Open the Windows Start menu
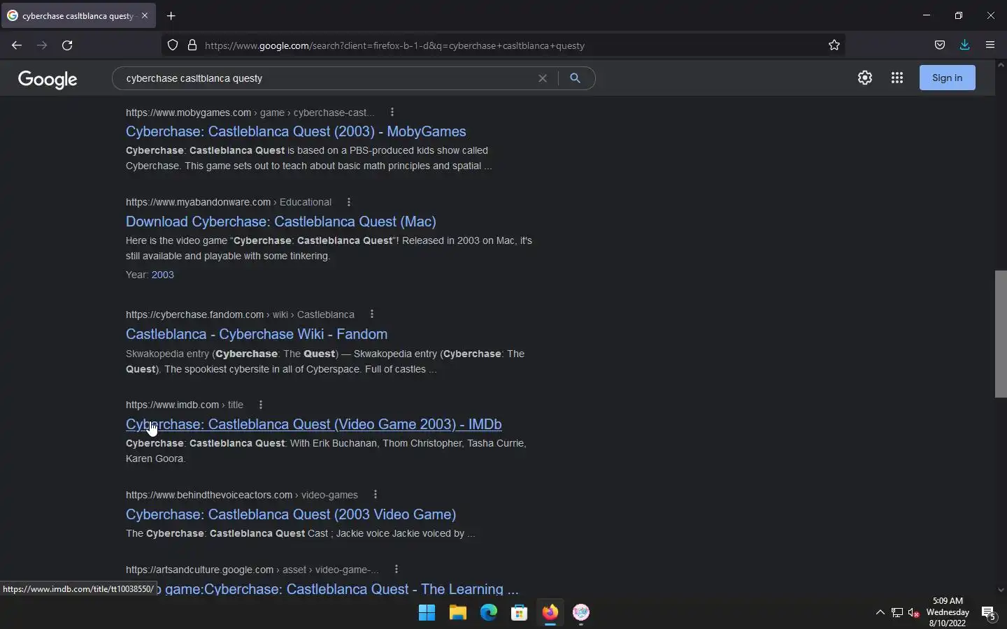The height and width of the screenshot is (629, 1007). [427, 613]
